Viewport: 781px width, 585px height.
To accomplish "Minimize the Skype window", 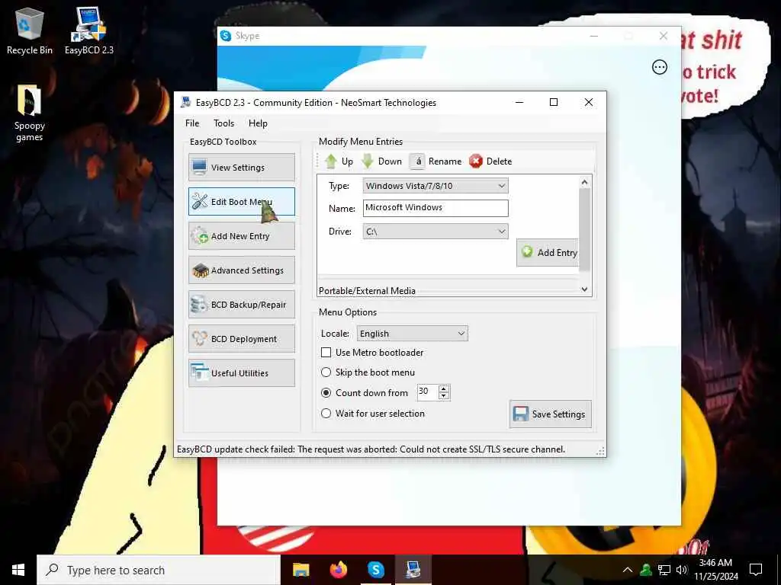I will coord(593,36).
